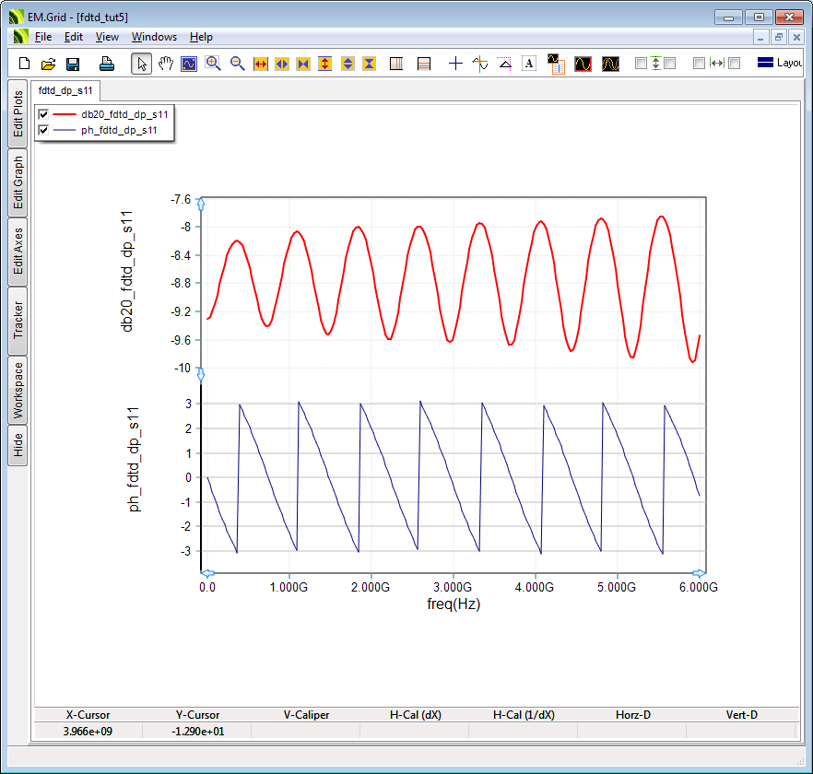Save the graph with the floppy disk icon
The image size is (813, 774).
(x=73, y=64)
